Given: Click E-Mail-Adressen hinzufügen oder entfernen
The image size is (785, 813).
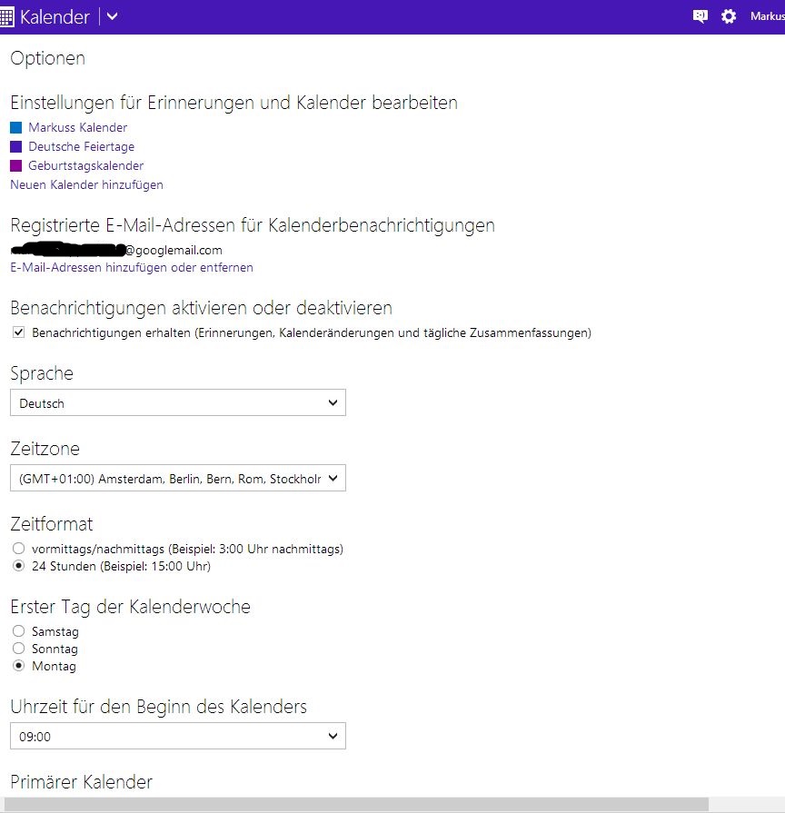Looking at the screenshot, I should (x=132, y=268).
